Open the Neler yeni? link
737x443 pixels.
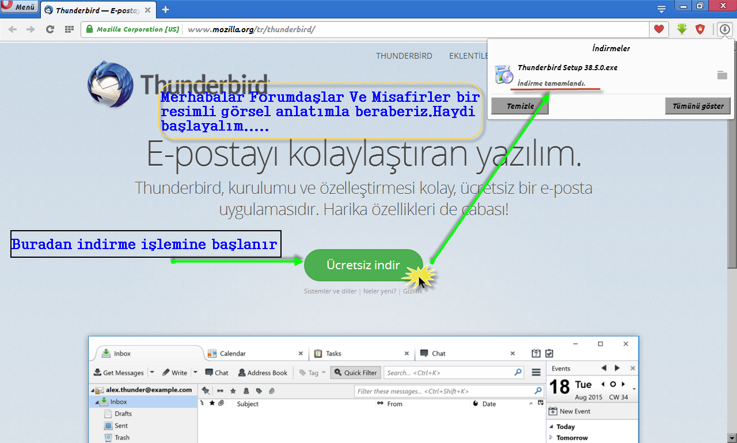[x=379, y=291]
